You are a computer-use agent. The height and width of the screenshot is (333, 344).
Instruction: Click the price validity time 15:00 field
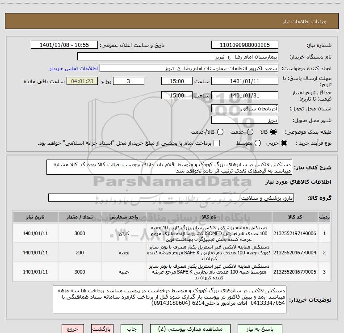click(177, 95)
